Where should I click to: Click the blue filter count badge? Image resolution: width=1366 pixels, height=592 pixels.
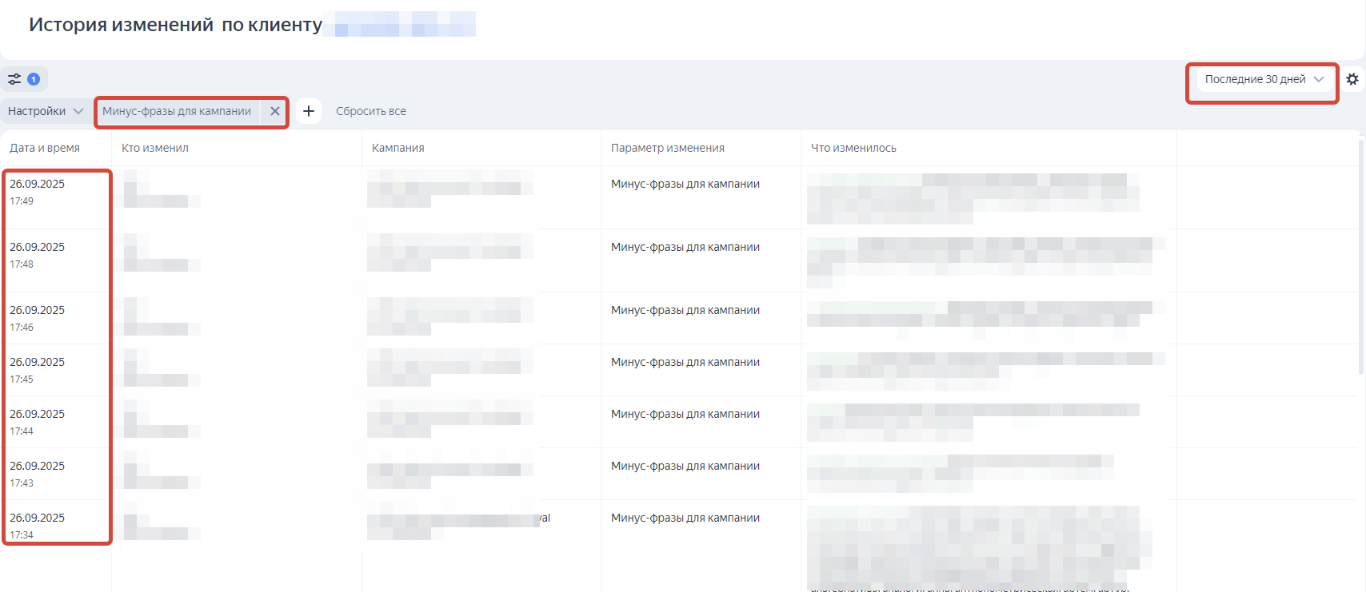[x=34, y=79]
